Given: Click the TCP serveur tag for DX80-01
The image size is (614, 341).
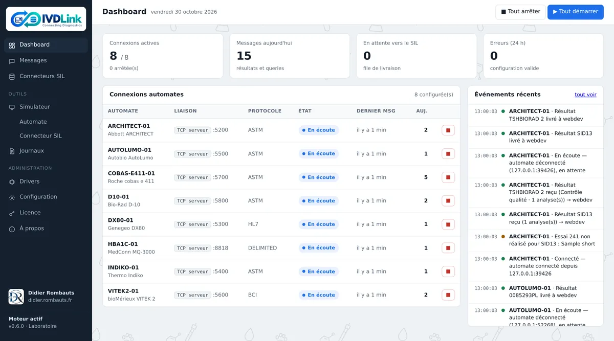Looking at the screenshot, I should pos(192,224).
